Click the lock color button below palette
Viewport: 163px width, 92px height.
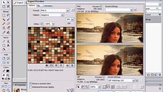point(61,65)
